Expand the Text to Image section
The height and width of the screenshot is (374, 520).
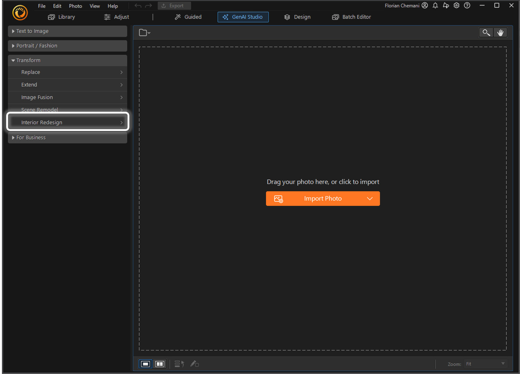tap(32, 31)
